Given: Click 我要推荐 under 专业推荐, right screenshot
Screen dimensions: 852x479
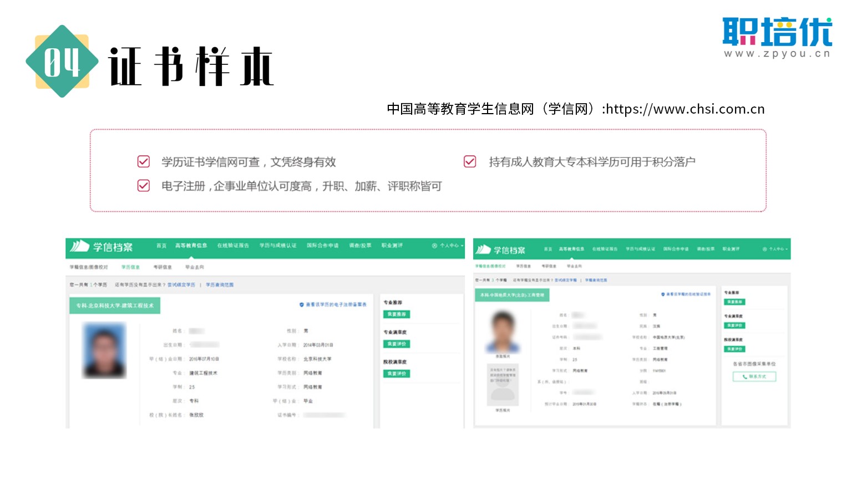Looking at the screenshot, I should tap(734, 302).
